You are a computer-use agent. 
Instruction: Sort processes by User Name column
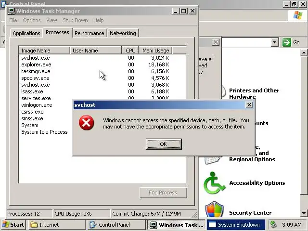point(96,51)
